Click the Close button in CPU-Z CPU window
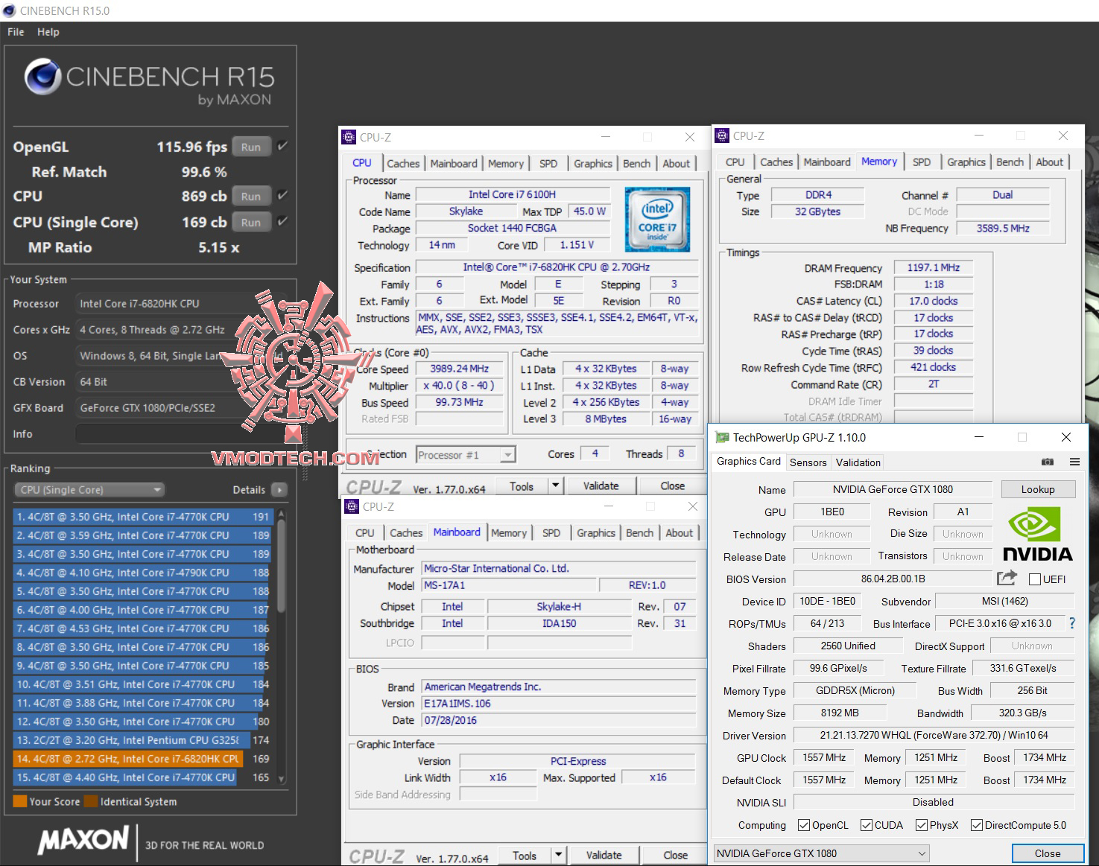 pos(672,486)
